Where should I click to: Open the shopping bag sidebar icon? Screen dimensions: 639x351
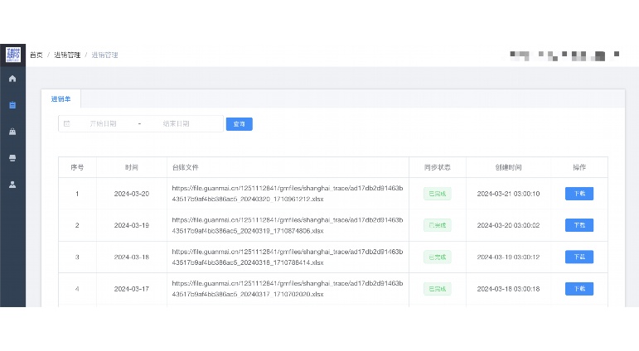[12, 132]
